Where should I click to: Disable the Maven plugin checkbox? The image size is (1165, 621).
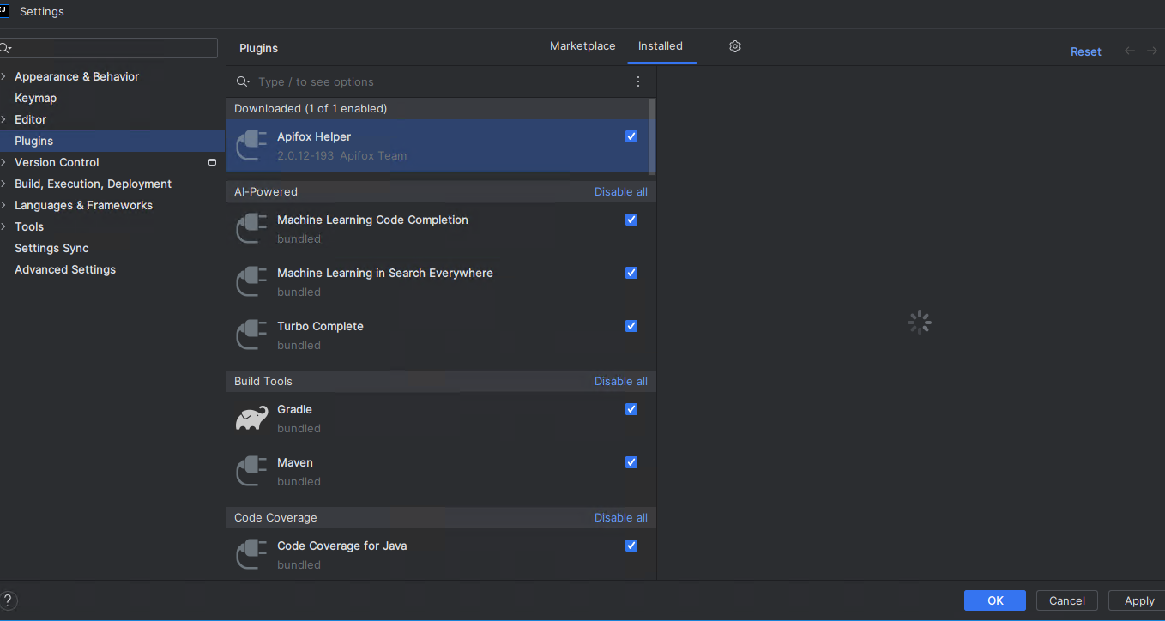click(631, 462)
